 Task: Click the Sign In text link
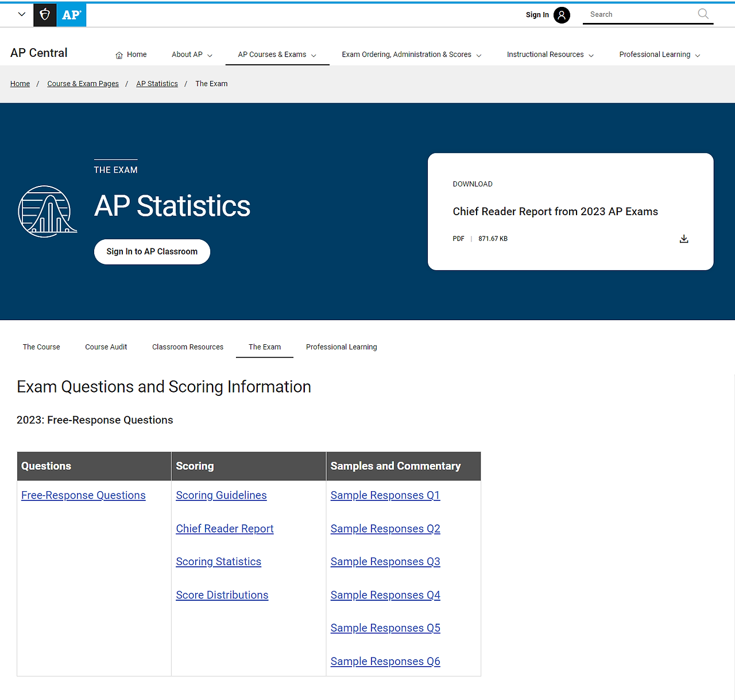click(537, 15)
